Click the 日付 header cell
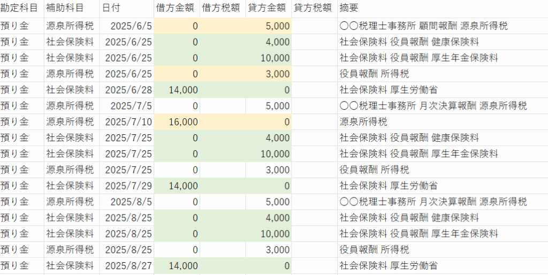This screenshot has width=548, height=275. pyautogui.click(x=111, y=8)
